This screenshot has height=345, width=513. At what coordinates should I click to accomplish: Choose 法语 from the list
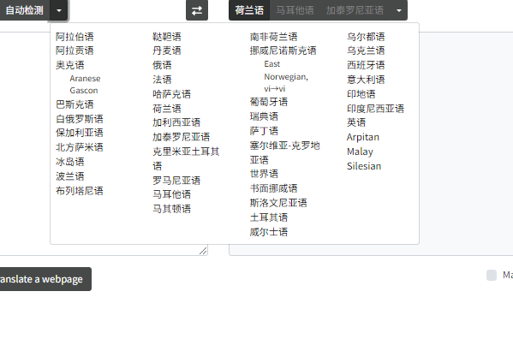click(162, 80)
